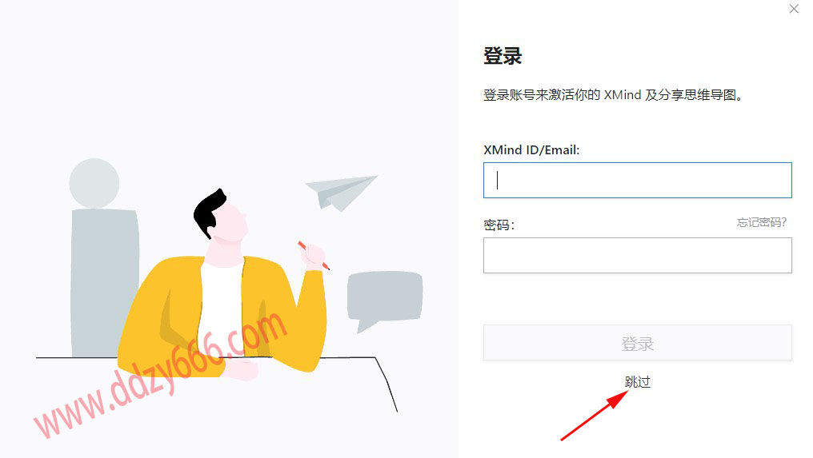This screenshot has height=458, width=813.
Task: Click the XMind ID/Email label
Action: (531, 149)
